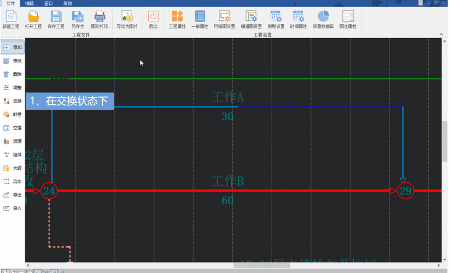Image resolution: width=450 pixels, height=273 pixels.
Task: Collapse the ribbon with the chevron arrow
Action: click(x=441, y=34)
